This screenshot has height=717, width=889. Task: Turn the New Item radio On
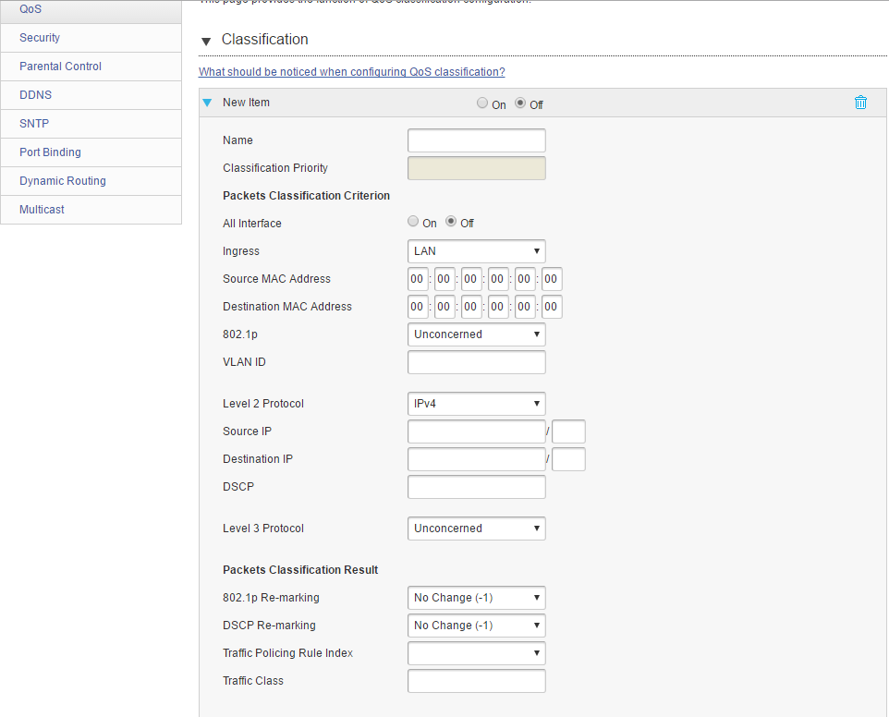point(481,103)
